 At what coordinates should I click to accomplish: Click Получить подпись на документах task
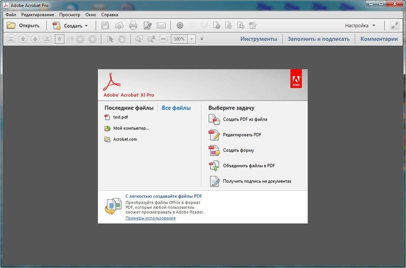[x=250, y=181]
